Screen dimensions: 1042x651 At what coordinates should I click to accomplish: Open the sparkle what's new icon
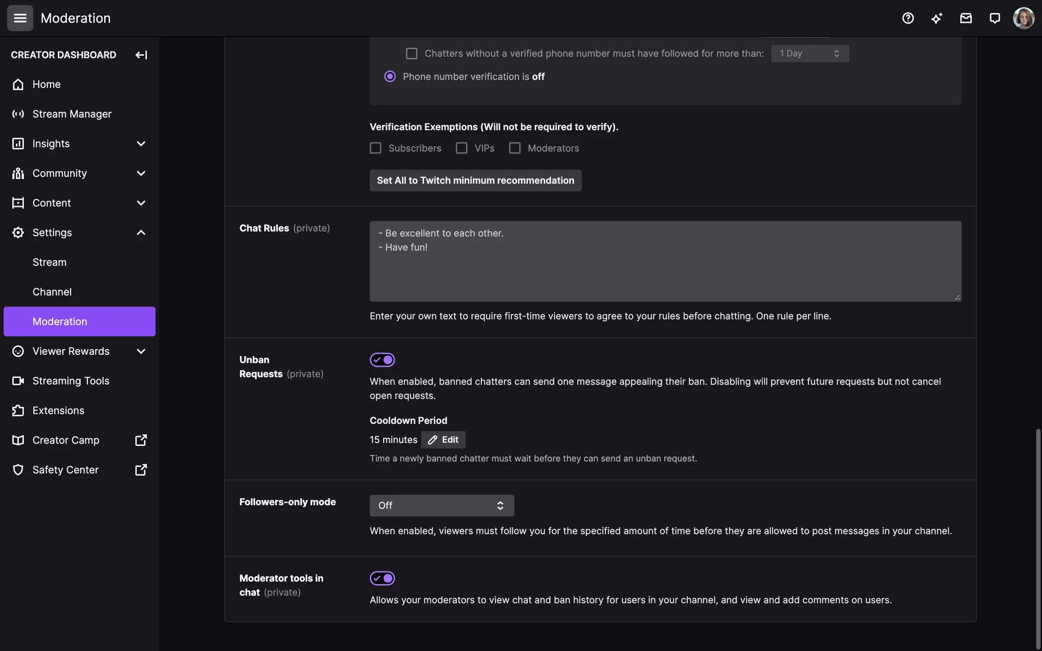pos(937,18)
